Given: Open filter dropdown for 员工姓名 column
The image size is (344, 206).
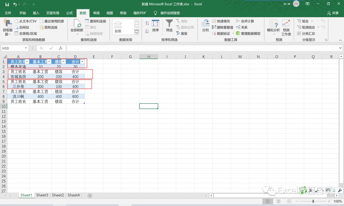Looking at the screenshot, I should click(27, 61).
